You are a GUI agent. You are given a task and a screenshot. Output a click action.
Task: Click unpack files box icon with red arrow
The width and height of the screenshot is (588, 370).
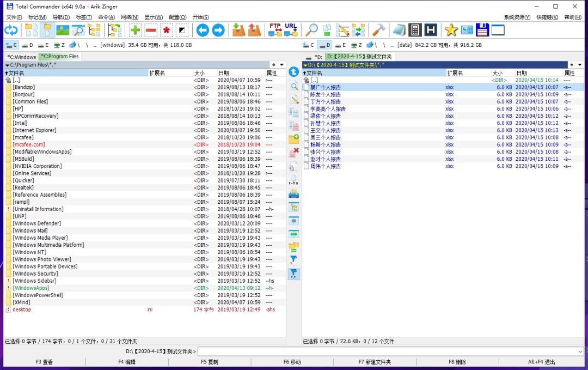(x=254, y=31)
